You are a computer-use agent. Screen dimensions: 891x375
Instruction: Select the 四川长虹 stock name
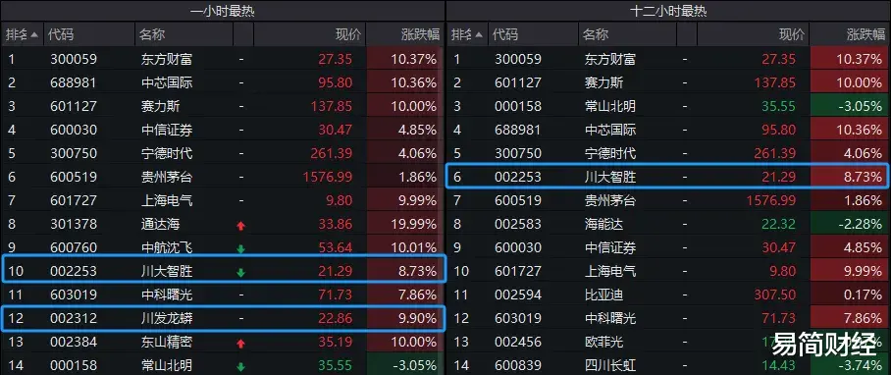click(610, 365)
